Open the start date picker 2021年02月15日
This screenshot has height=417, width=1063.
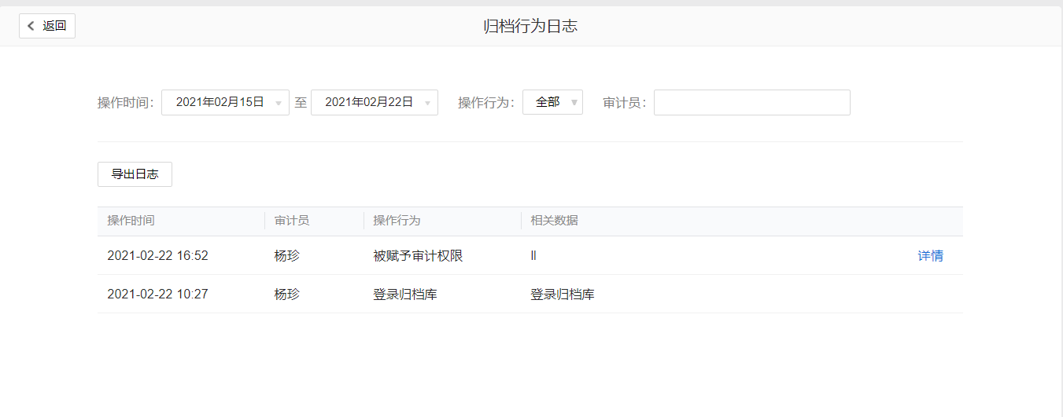pos(225,102)
